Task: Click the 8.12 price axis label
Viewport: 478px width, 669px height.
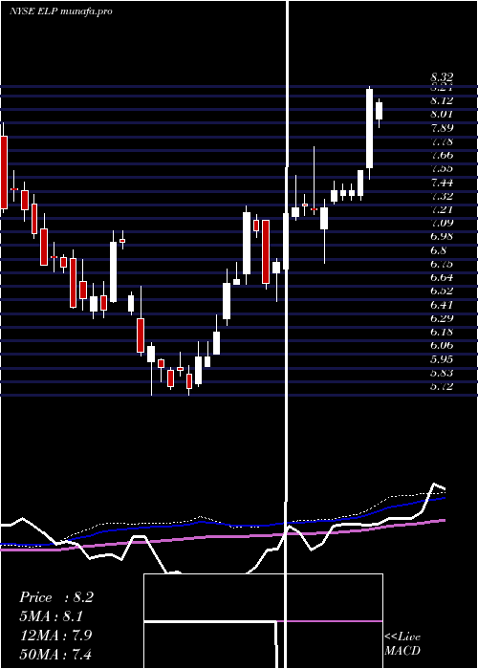Action: click(x=442, y=100)
